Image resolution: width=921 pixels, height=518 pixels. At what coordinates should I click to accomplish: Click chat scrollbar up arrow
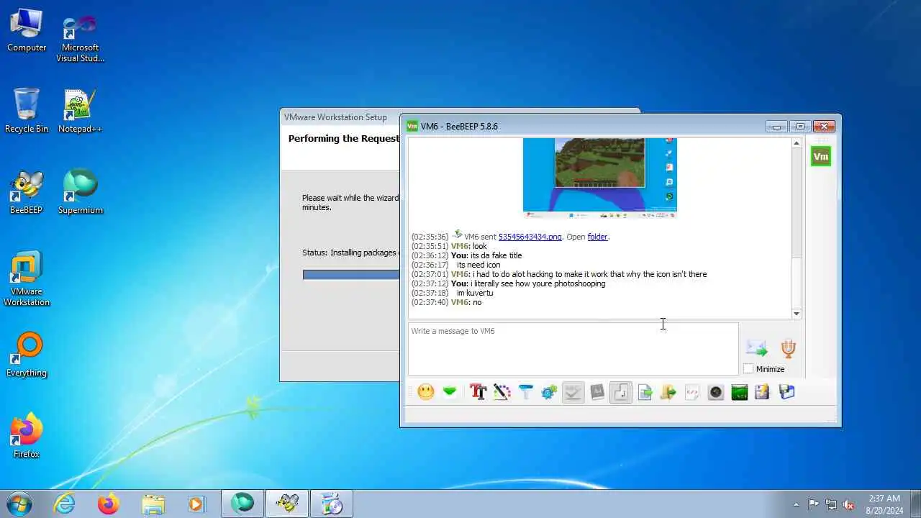click(x=797, y=143)
